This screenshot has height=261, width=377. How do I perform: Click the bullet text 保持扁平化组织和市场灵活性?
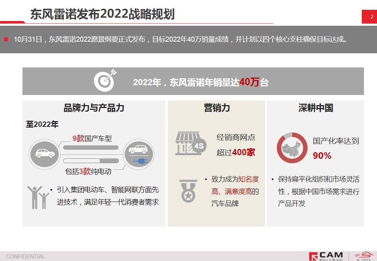[x=319, y=185]
